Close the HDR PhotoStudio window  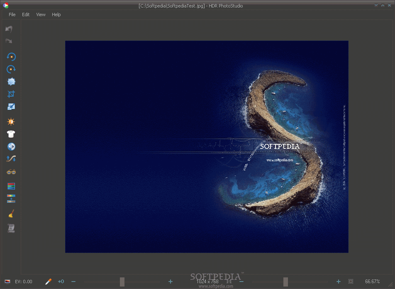(389, 5)
